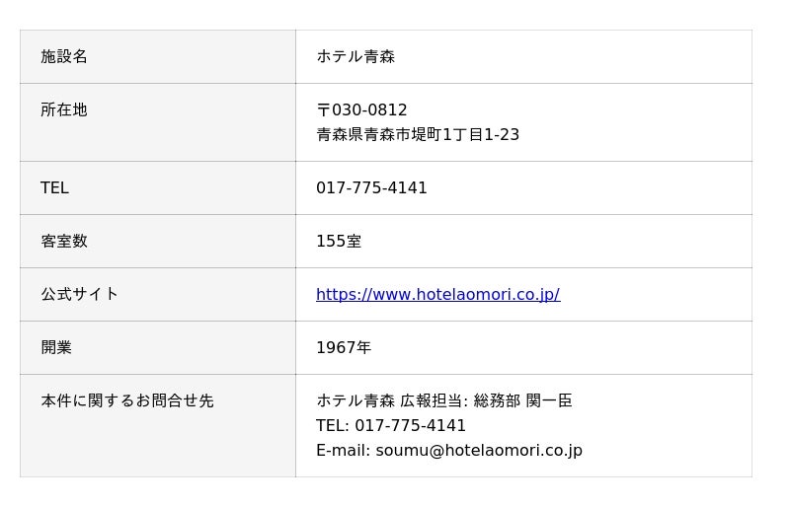Click the TEL: 017-775-4141 contact line
The height and width of the screenshot is (507, 790).
(391, 425)
